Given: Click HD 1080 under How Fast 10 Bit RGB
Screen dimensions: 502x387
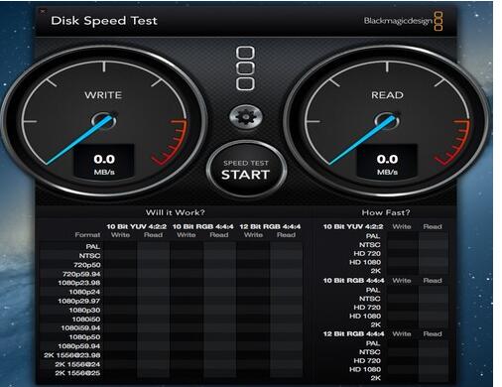Looking at the screenshot, I should (x=365, y=316).
